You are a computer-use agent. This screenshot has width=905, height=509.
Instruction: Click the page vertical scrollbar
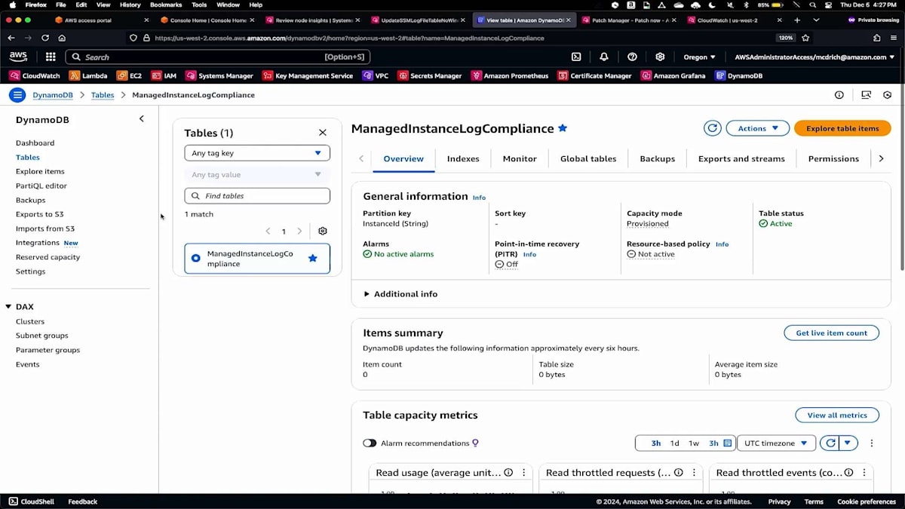pos(902,189)
